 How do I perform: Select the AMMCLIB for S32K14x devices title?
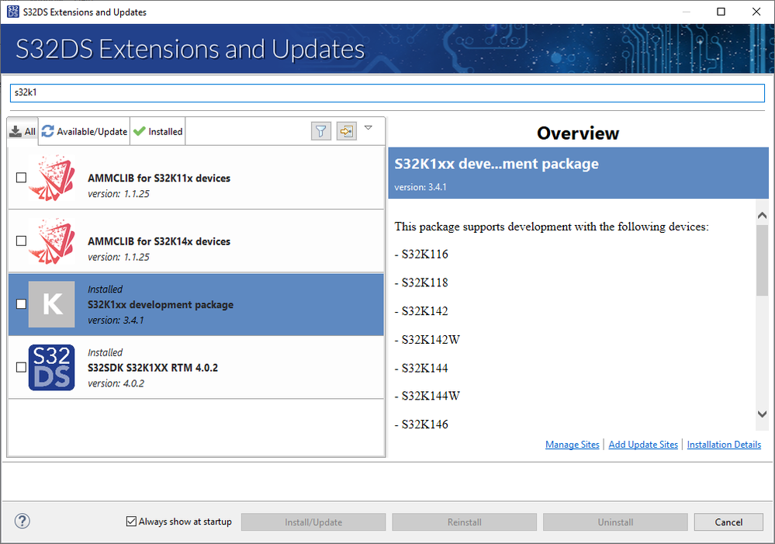point(159,241)
